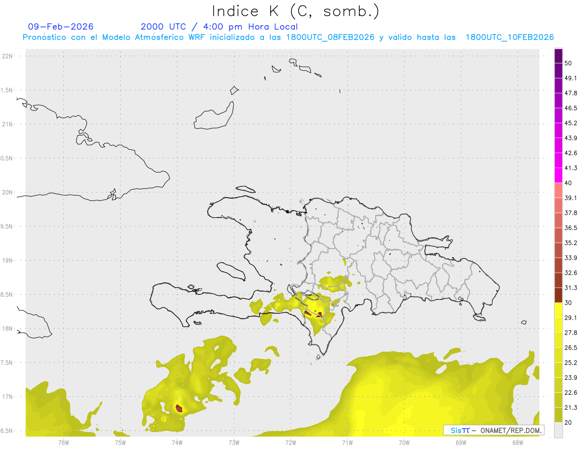Click the colorbar value 41.3
This screenshot has width=581, height=449.
coord(571,168)
